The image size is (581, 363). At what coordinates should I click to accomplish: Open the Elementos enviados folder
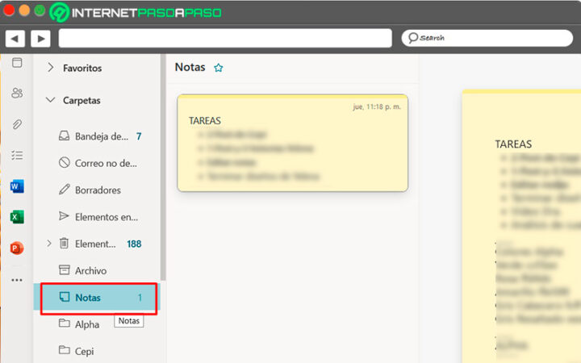click(97, 217)
